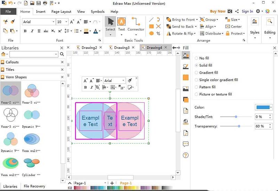Viewport: 278px width, 191px height.
Task: Open the Page Layout ribbon tab
Action: 61,11
